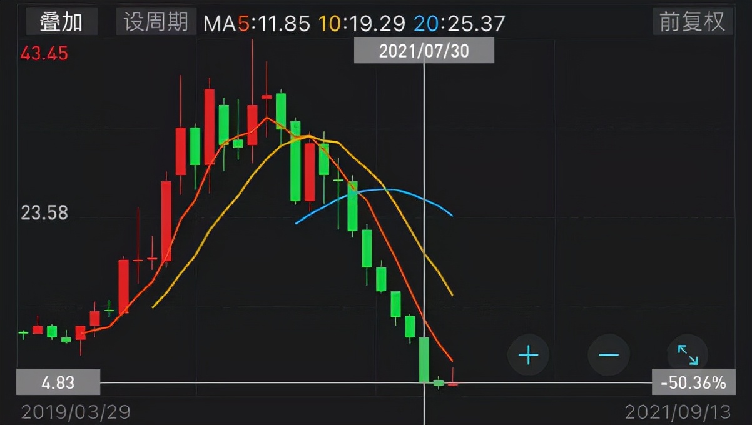Click the 4.83 crosshair price tag
This screenshot has height=425, width=752.
click(58, 382)
